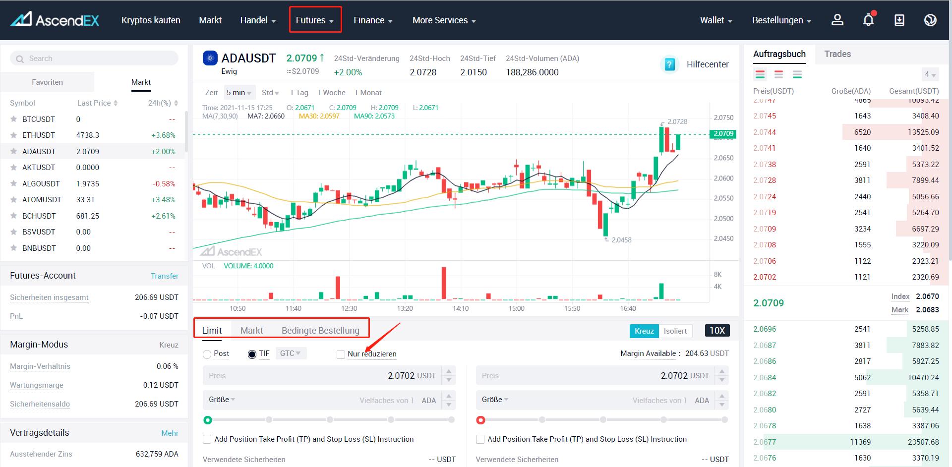The height and width of the screenshot is (467, 952).
Task: Click the app download icon
Action: (x=899, y=20)
